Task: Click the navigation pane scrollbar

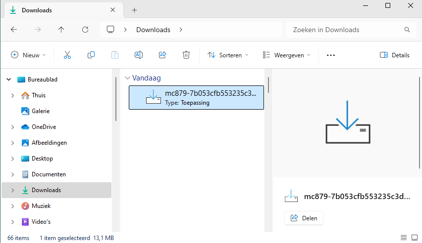Action: click(x=116, y=99)
